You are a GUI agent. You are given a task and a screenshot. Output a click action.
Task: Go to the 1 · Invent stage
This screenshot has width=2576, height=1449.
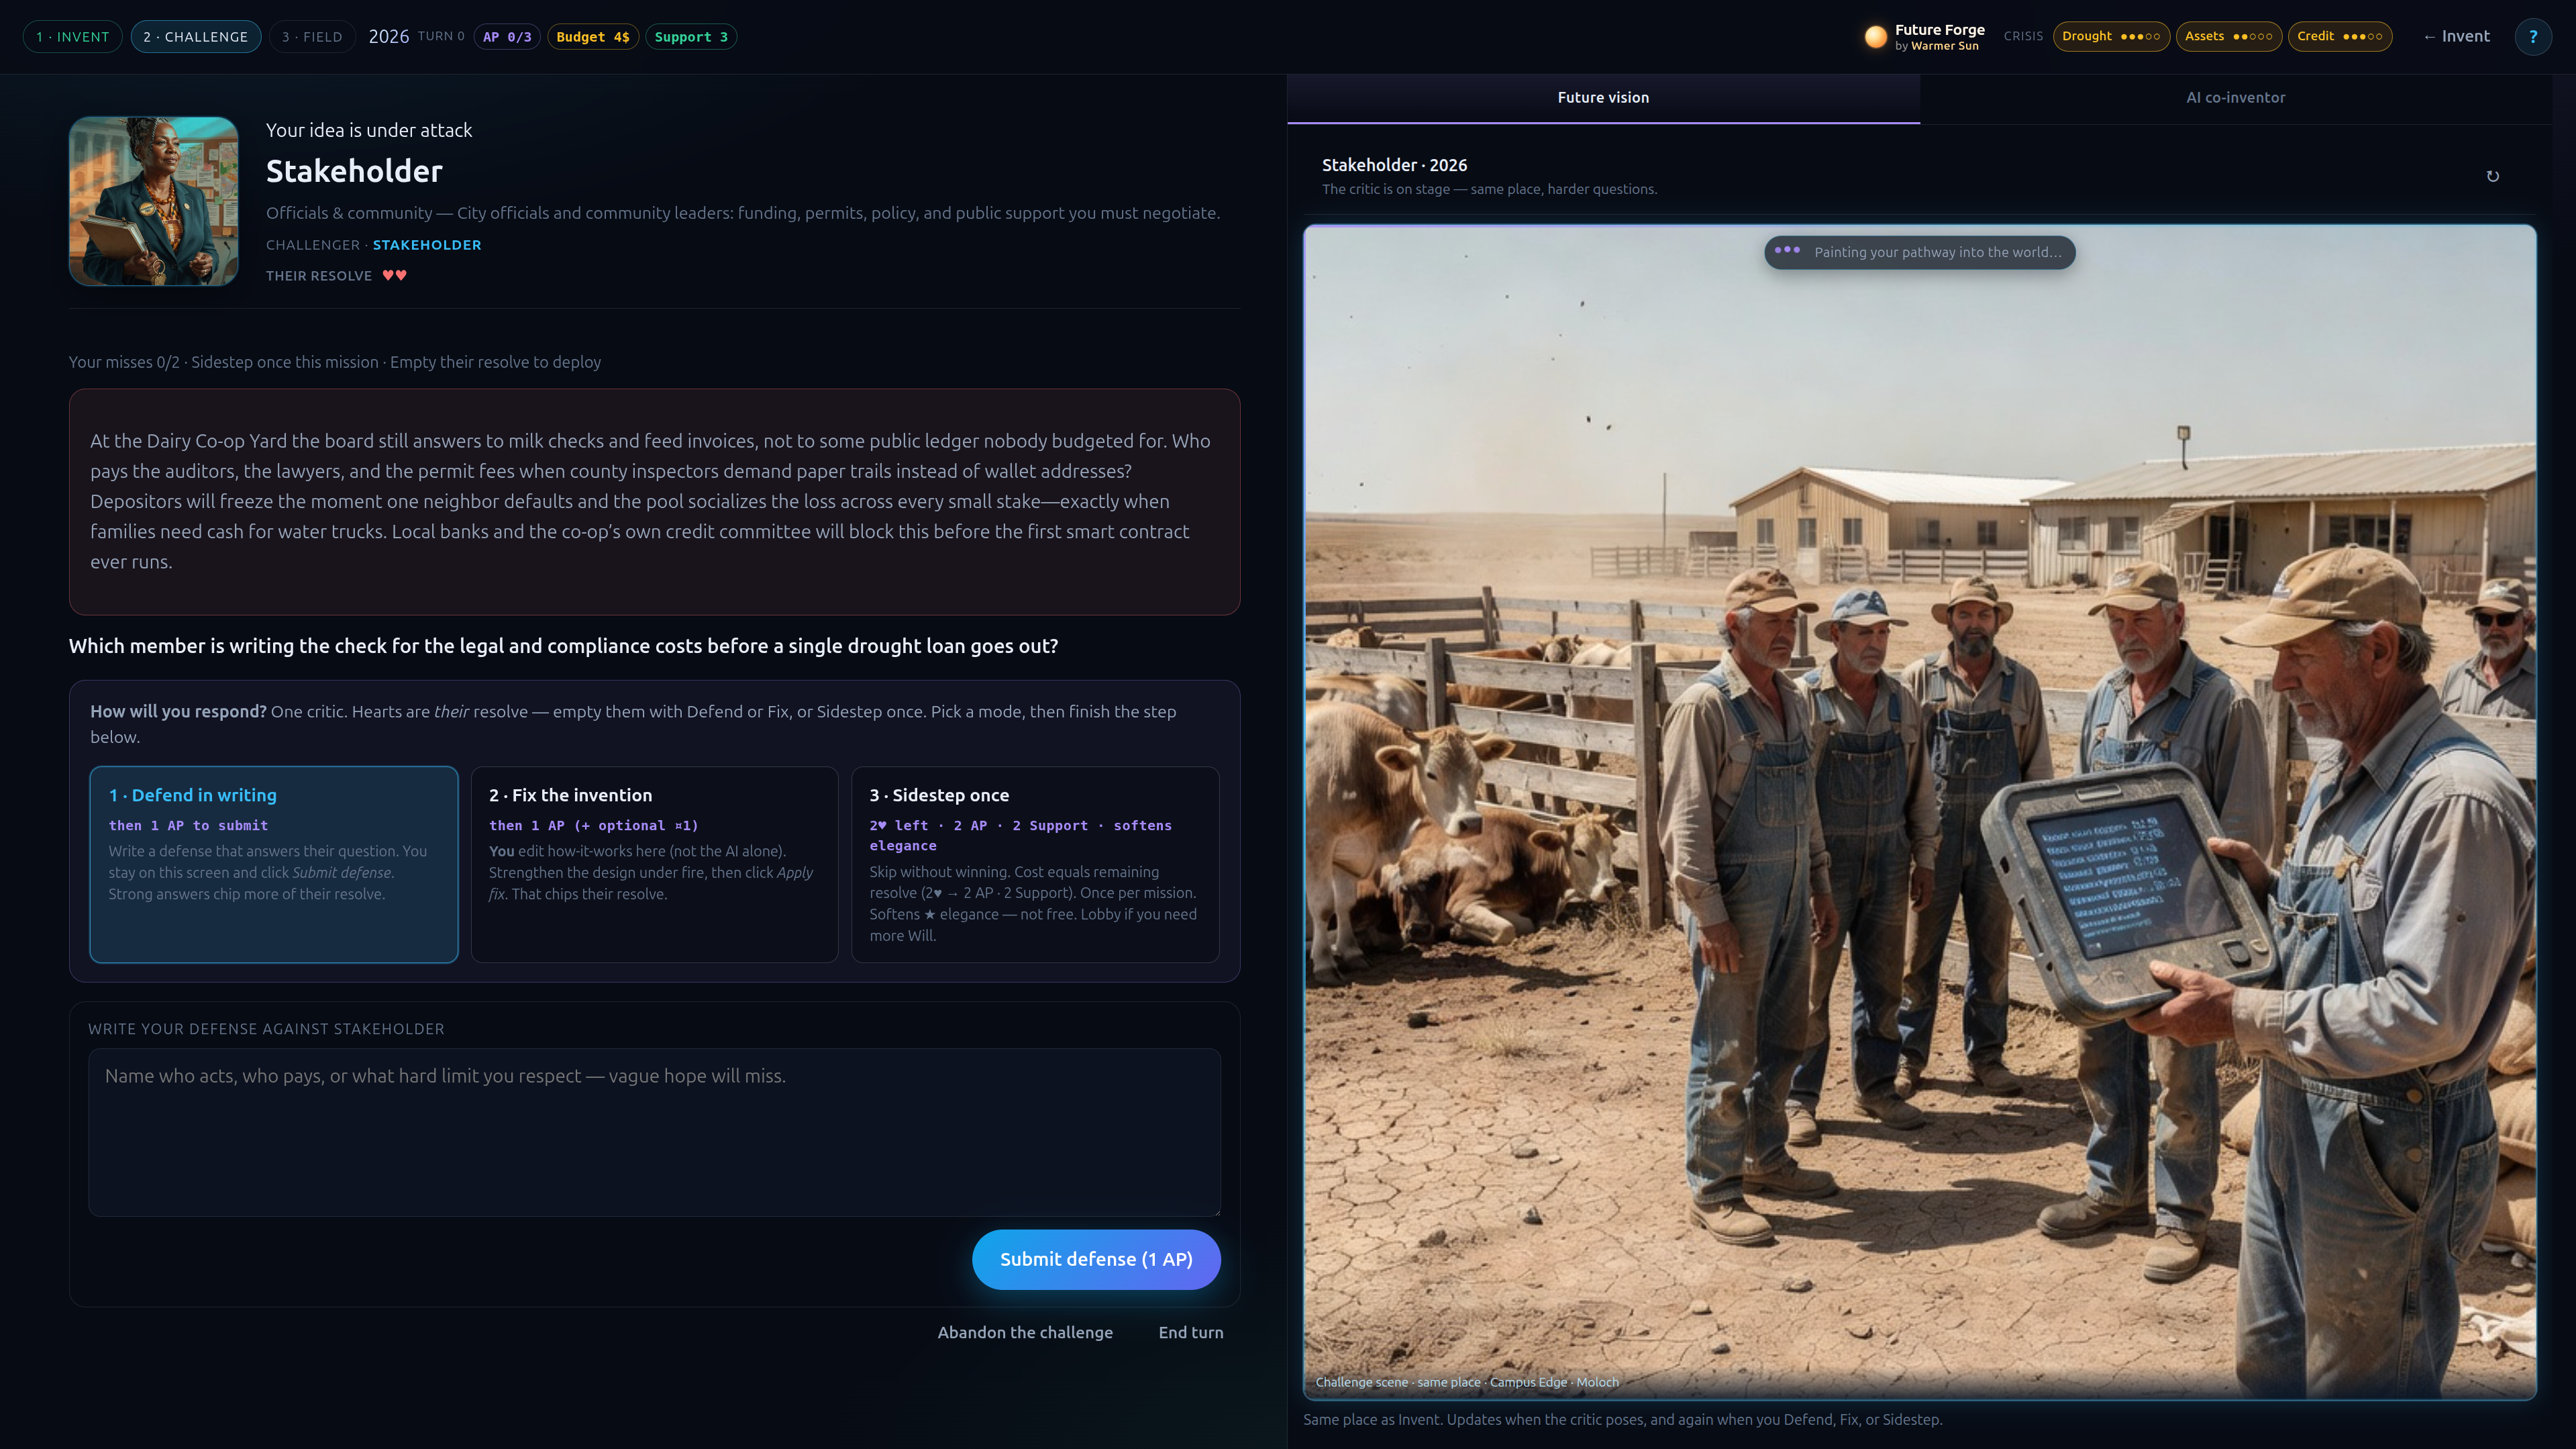point(72,37)
